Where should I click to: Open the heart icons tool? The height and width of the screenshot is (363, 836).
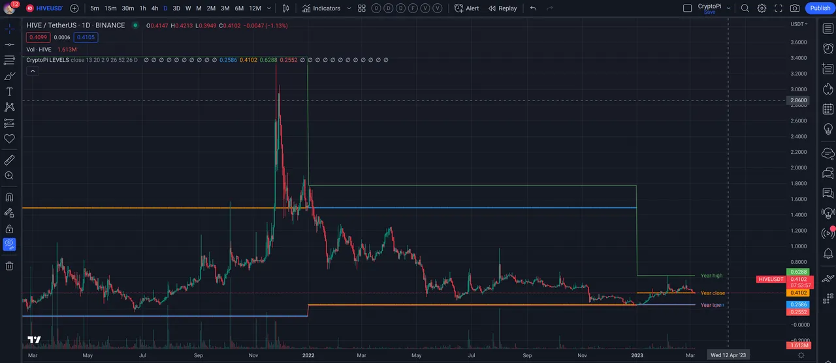coord(9,139)
